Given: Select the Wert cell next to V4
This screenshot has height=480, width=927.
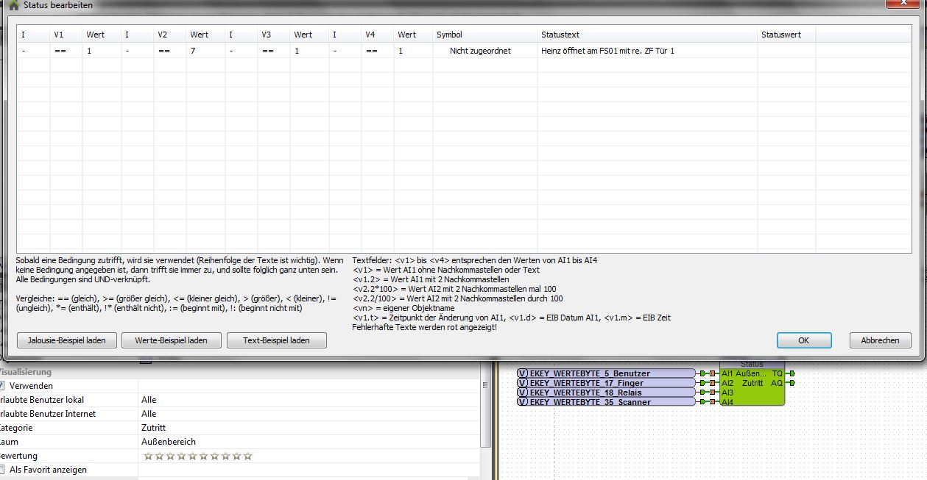Looking at the screenshot, I should point(414,51).
